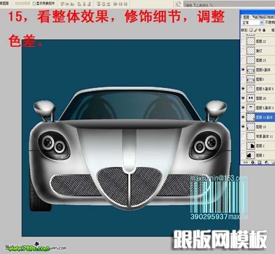Select the 黄灯 layer name
This screenshot has width=275, height=254.
[259, 51]
